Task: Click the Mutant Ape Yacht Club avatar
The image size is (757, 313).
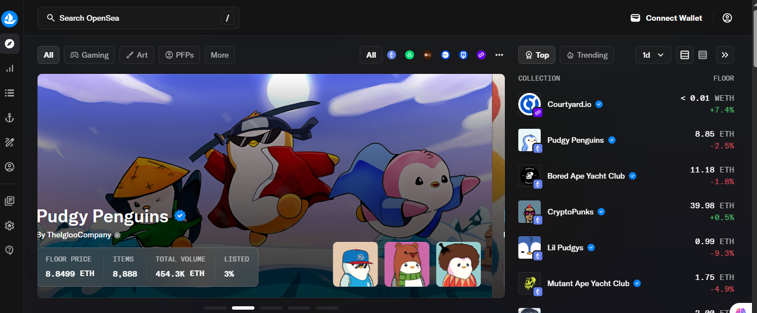Action: (530, 283)
